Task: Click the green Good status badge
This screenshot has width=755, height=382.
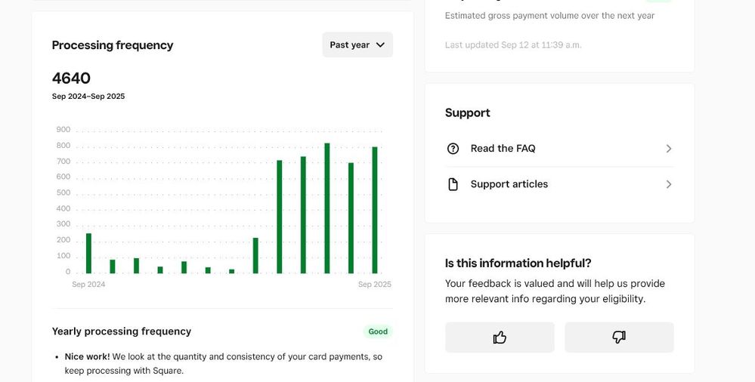Action: [378, 331]
